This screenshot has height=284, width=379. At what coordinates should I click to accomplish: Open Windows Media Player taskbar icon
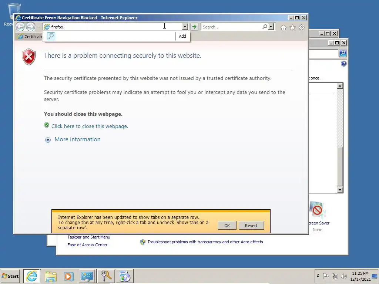(x=68, y=276)
